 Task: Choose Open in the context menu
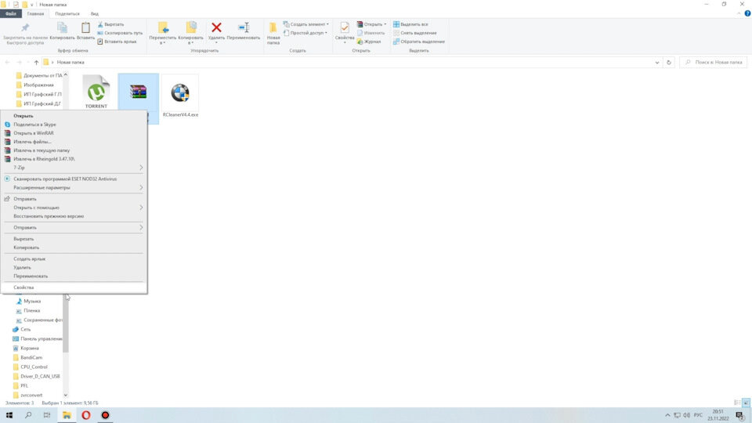coord(74,116)
